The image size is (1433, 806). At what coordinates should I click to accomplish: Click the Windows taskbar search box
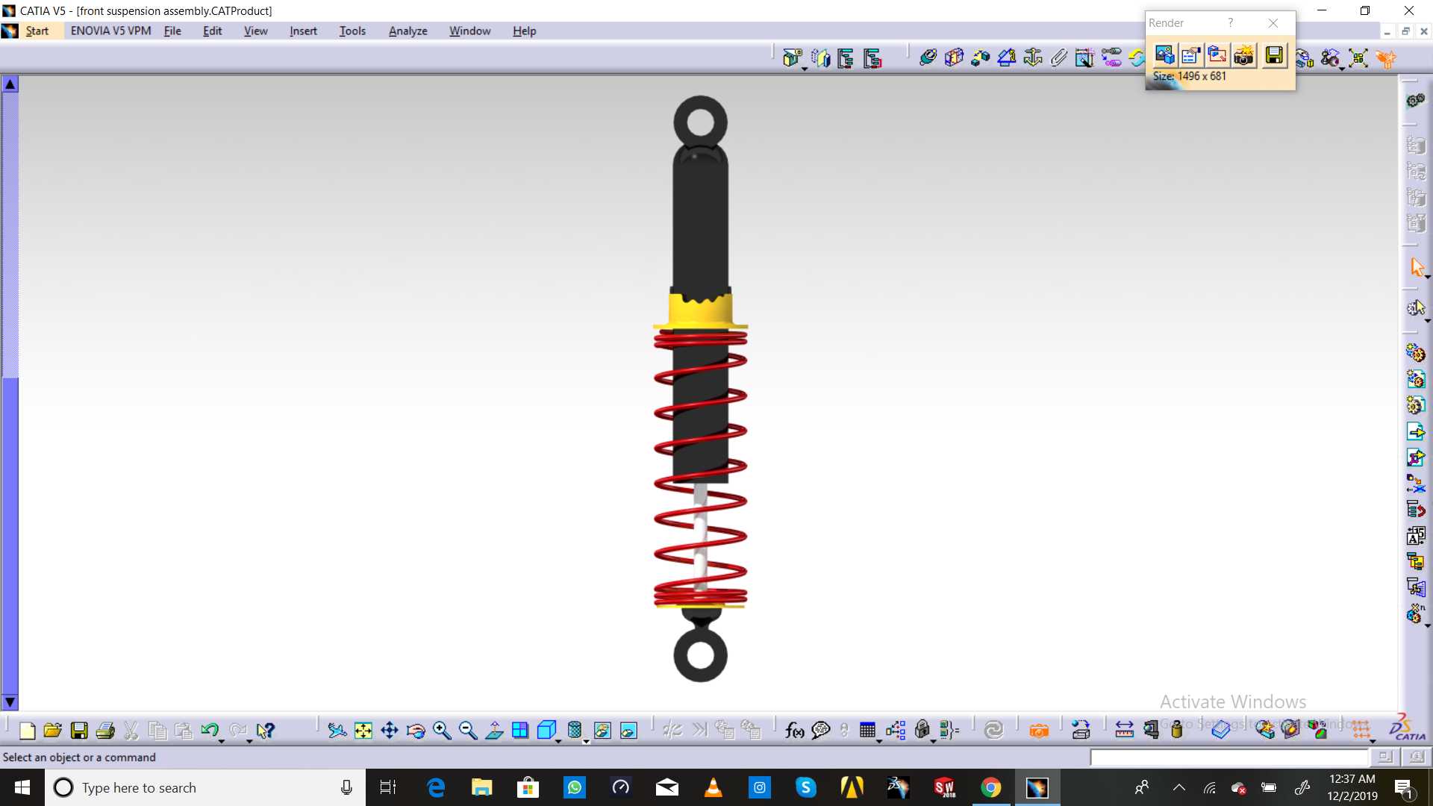(x=205, y=787)
